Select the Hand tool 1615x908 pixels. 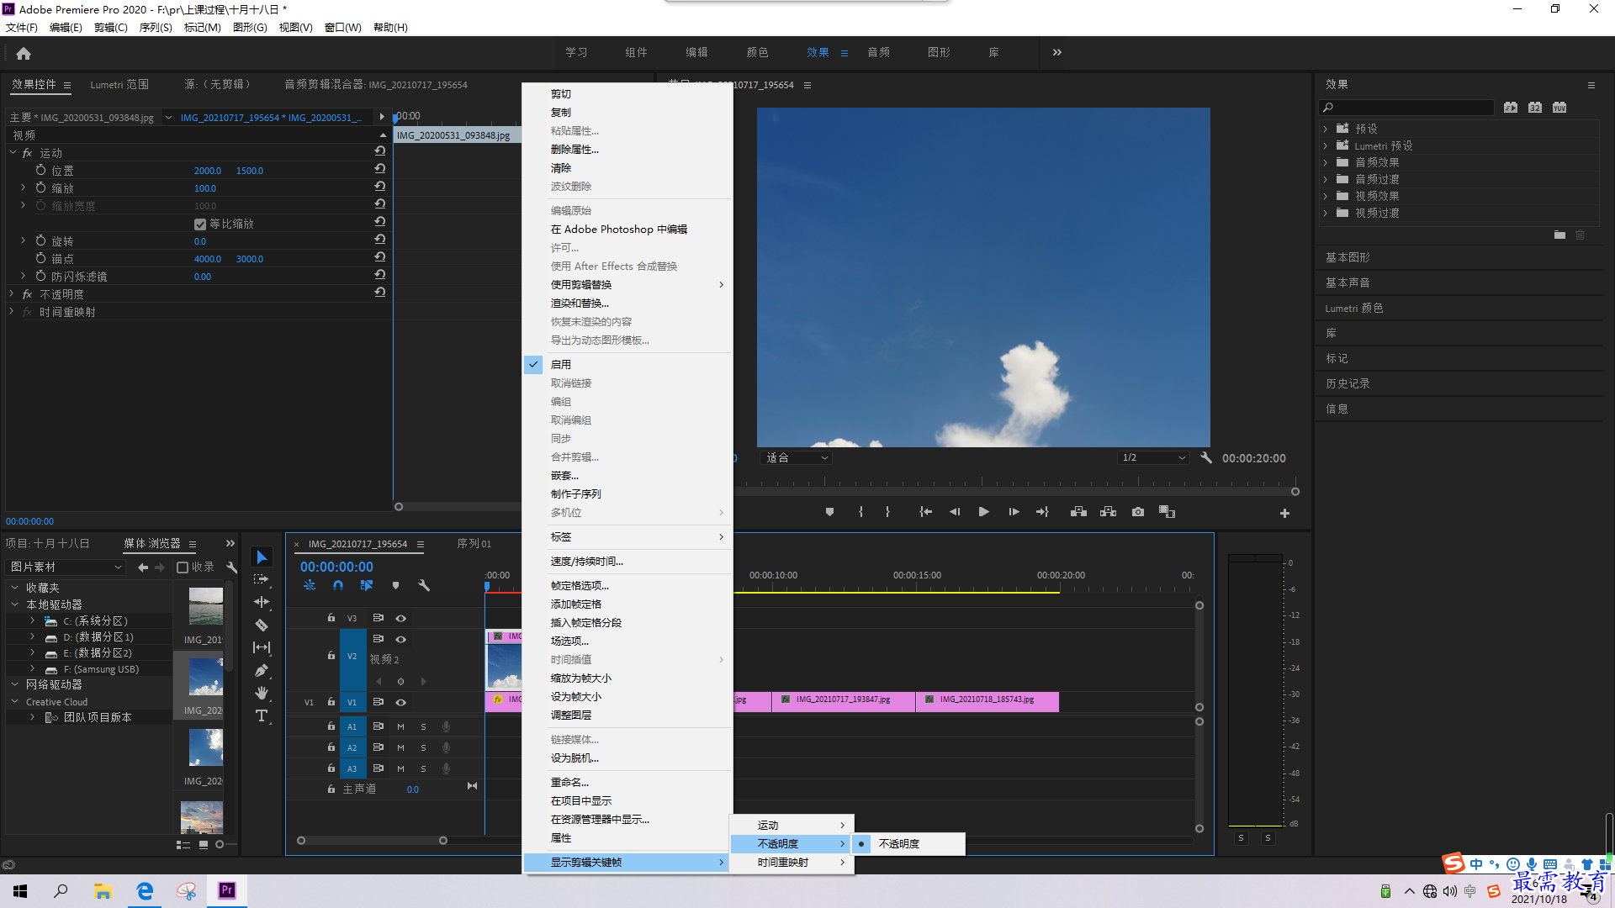point(262,693)
